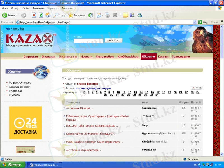Click the Forward arrow toolbar icon
The width and height of the screenshot is (224, 168).
tap(24, 15)
